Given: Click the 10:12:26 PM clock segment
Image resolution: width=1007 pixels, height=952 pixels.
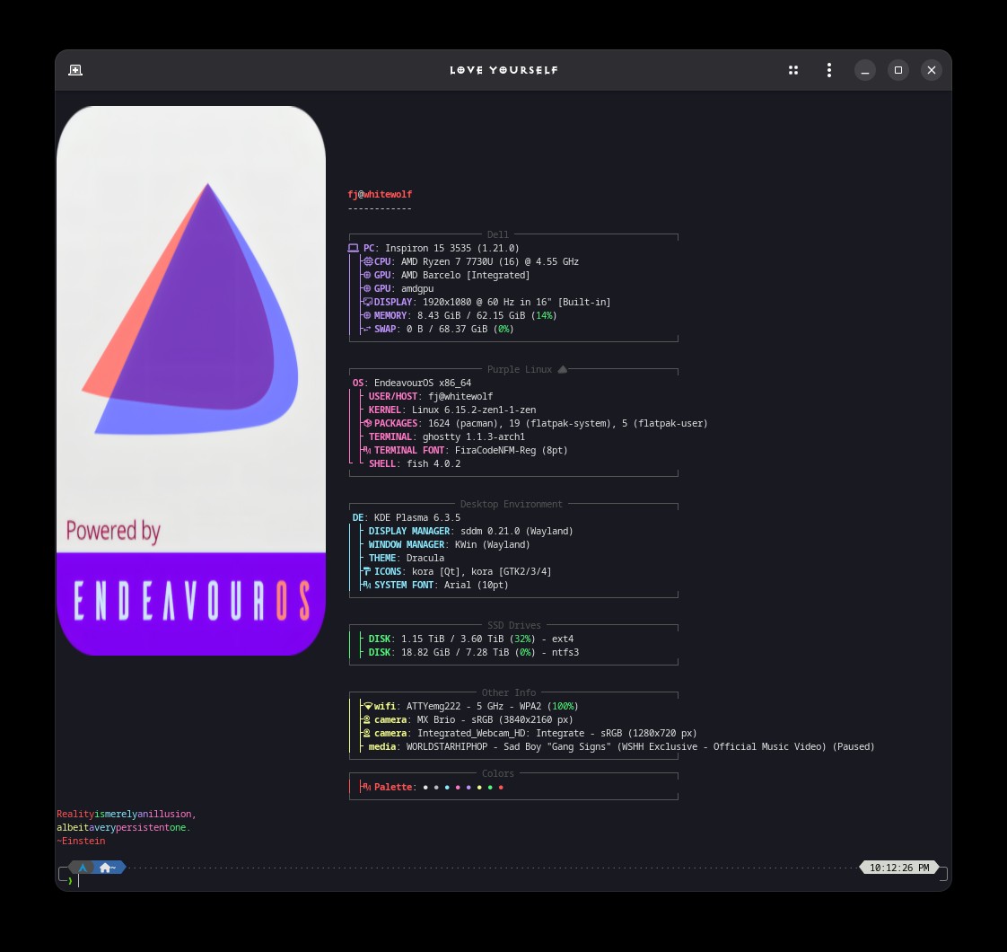Looking at the screenshot, I should pos(898,868).
